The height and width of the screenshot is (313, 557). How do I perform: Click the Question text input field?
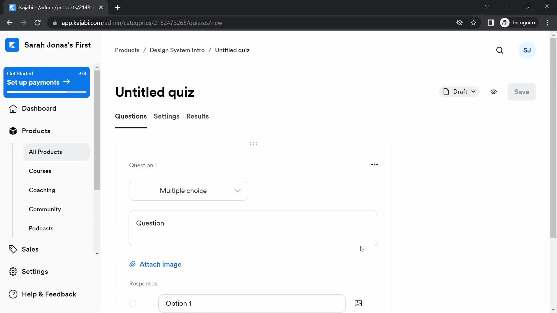[x=253, y=228]
